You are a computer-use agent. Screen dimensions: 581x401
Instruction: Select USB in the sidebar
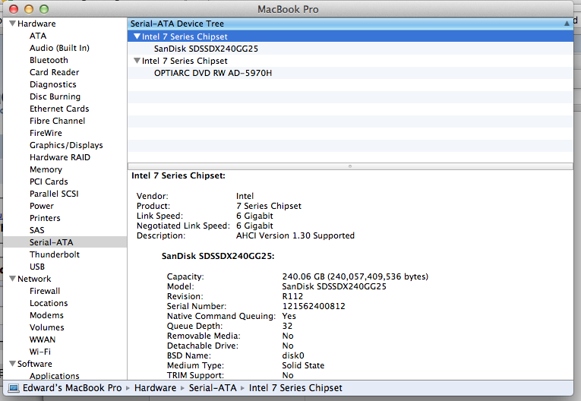point(37,267)
